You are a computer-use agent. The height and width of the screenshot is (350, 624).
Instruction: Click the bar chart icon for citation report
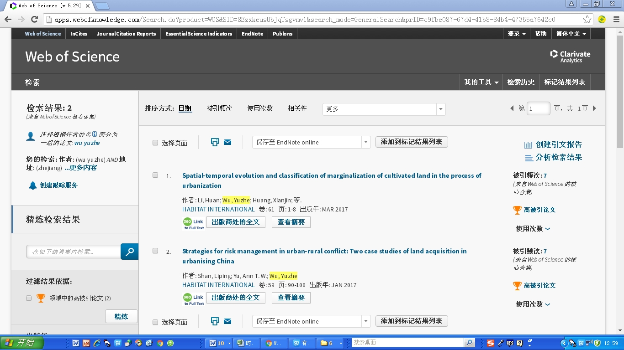[529, 145]
